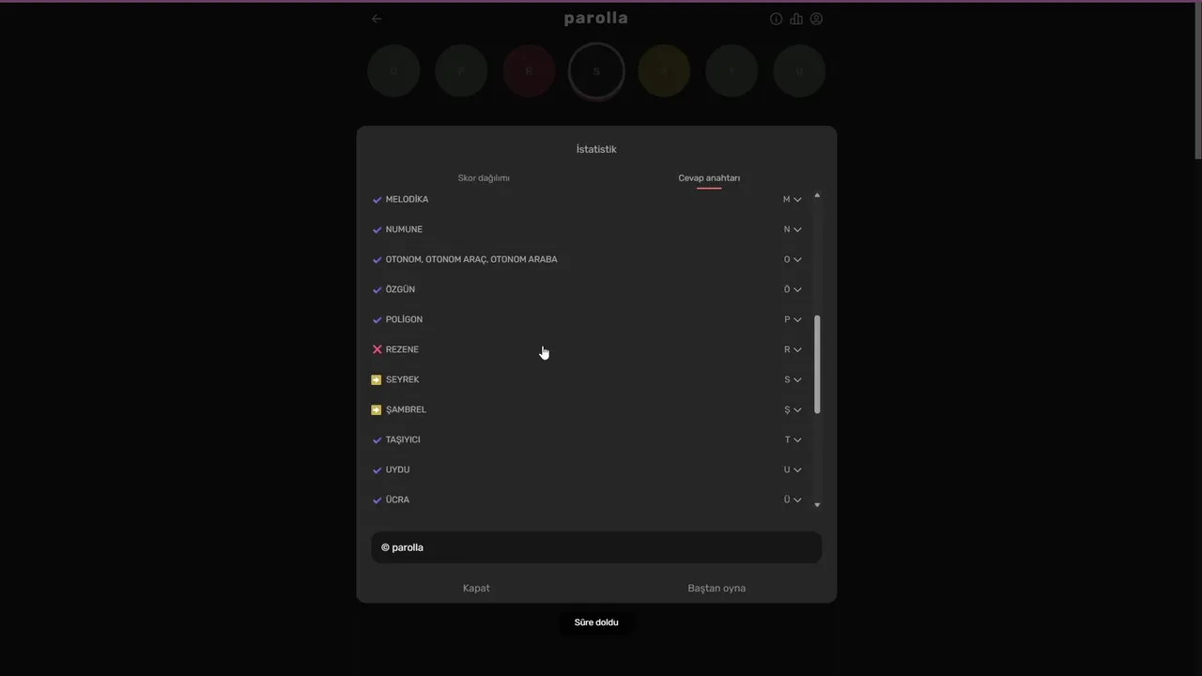Screen dimensions: 1202x676
Task: Click the NUMUNE answer text
Action: (x=404, y=230)
